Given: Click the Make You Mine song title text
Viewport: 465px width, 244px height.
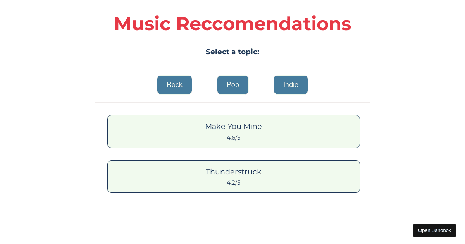Looking at the screenshot, I should click(x=233, y=126).
